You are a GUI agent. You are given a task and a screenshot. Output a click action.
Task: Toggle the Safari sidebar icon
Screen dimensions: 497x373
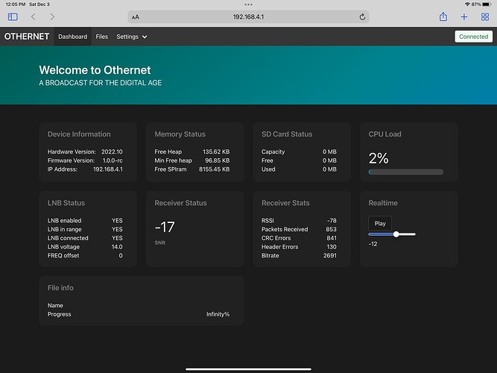13,17
